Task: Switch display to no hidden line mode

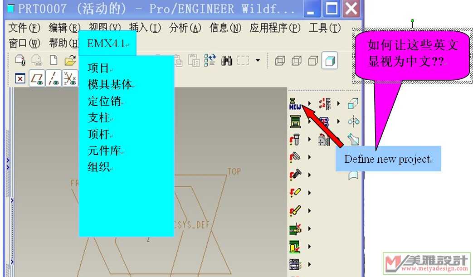Action: click(x=313, y=61)
